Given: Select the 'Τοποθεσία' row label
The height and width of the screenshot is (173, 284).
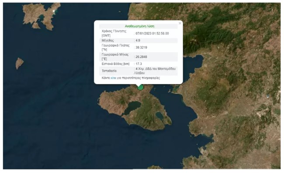Looking at the screenshot, I should 109,71.
